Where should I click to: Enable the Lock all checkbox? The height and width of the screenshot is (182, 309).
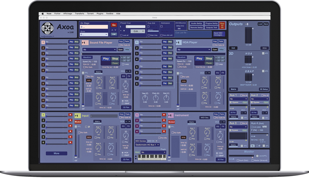(121, 35)
